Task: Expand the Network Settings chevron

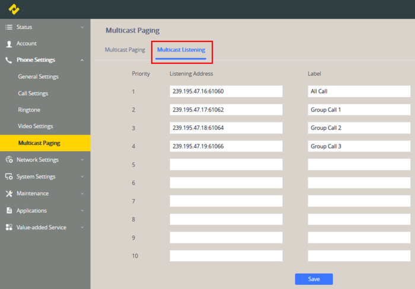Action: point(82,160)
